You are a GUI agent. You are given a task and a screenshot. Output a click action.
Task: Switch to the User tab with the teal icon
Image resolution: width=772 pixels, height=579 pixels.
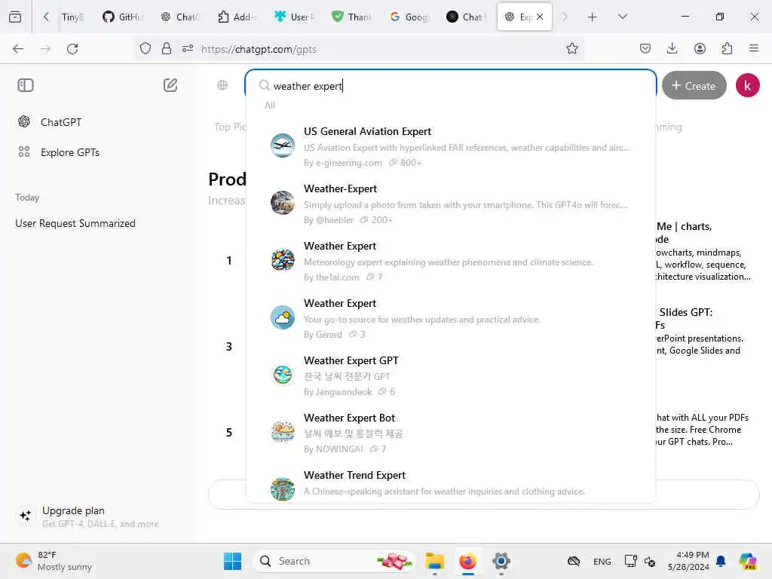pos(293,17)
